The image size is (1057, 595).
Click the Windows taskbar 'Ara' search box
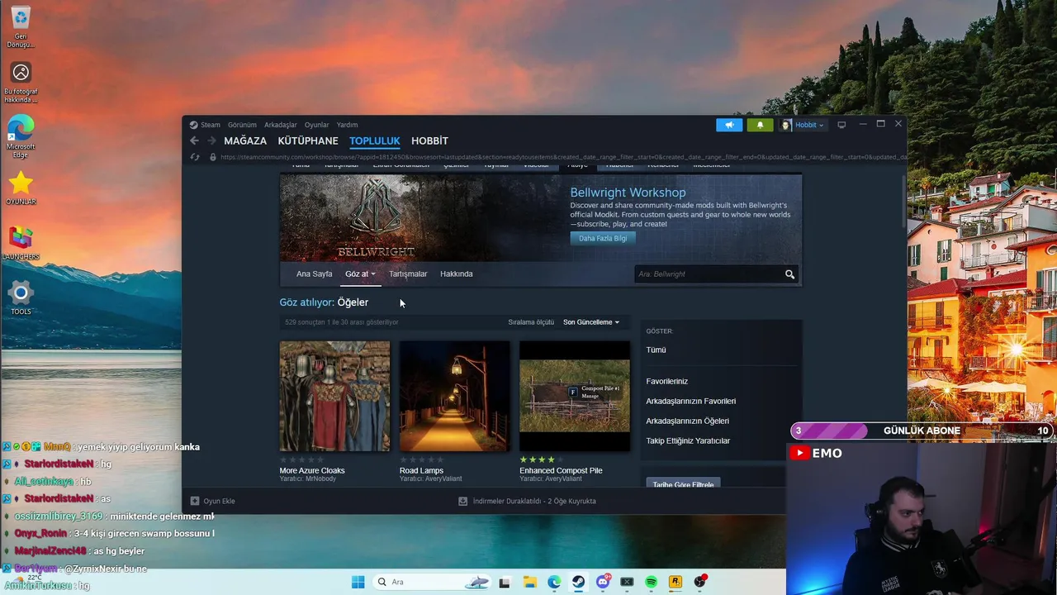coord(432,582)
